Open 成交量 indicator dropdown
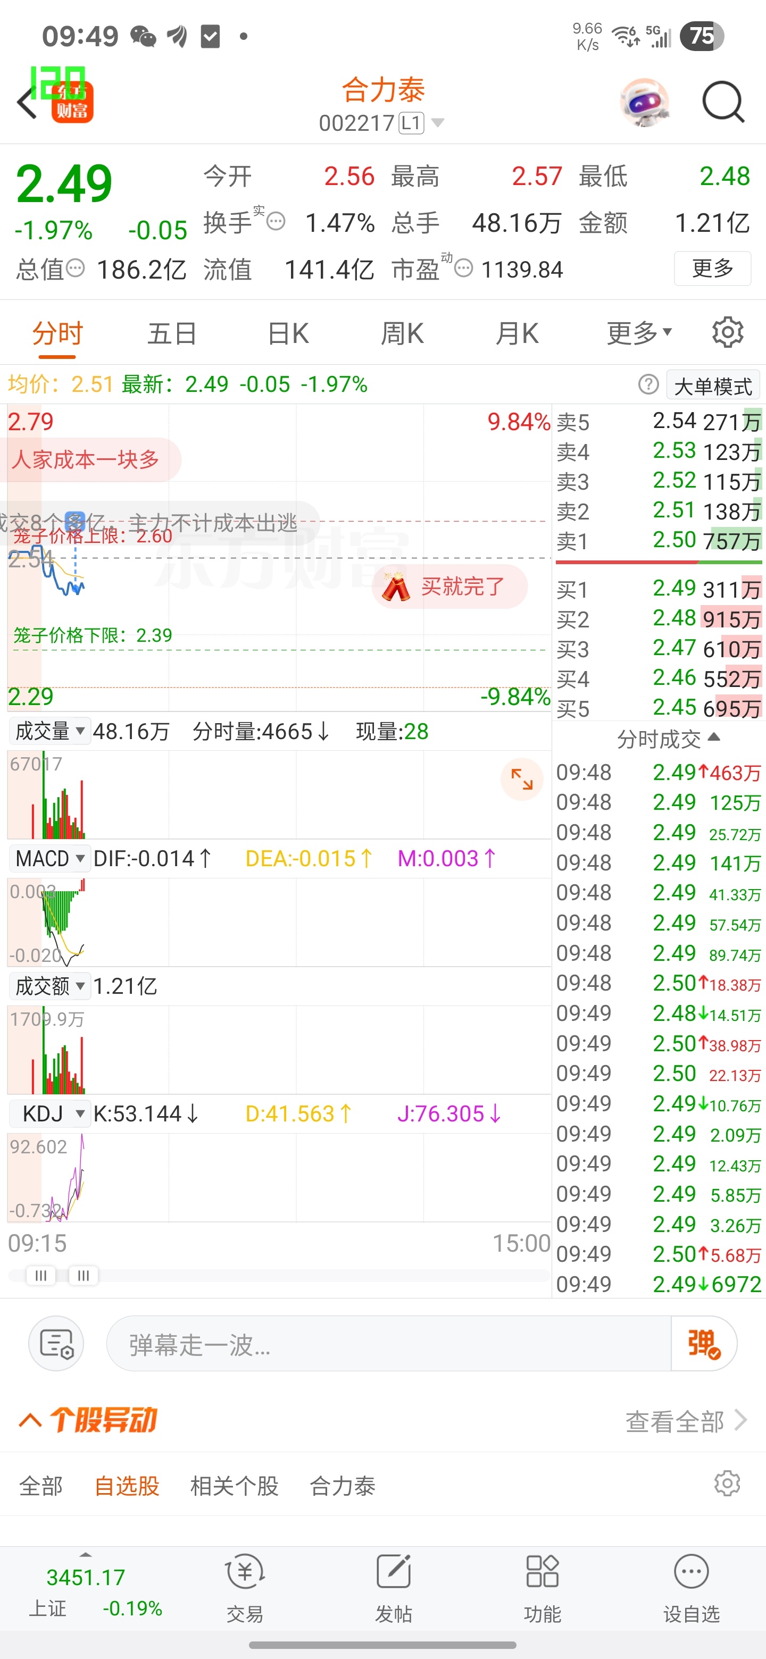 point(49,731)
